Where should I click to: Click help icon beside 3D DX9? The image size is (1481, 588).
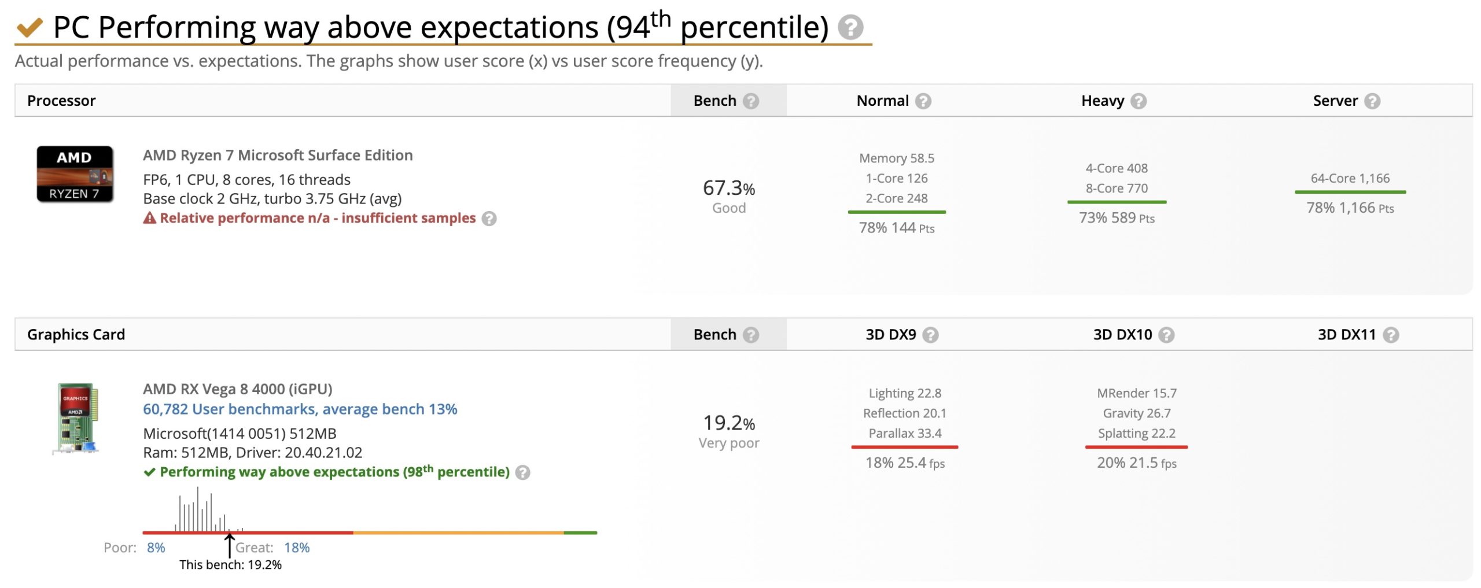(x=930, y=335)
